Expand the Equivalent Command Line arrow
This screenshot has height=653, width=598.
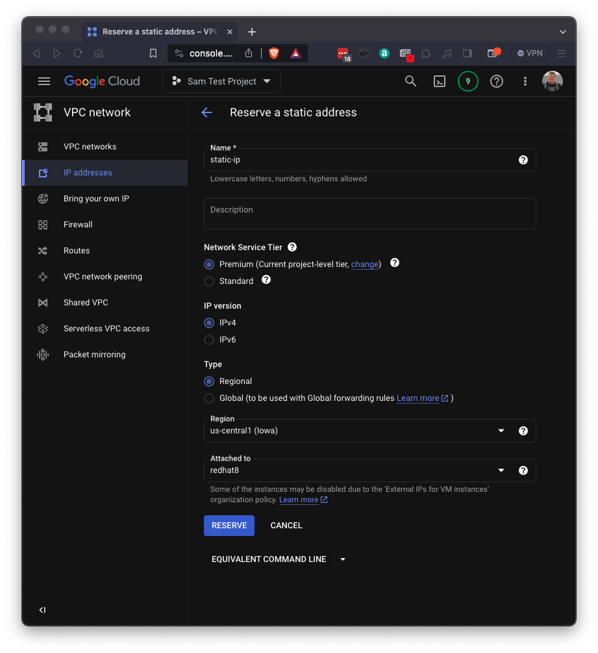(343, 559)
